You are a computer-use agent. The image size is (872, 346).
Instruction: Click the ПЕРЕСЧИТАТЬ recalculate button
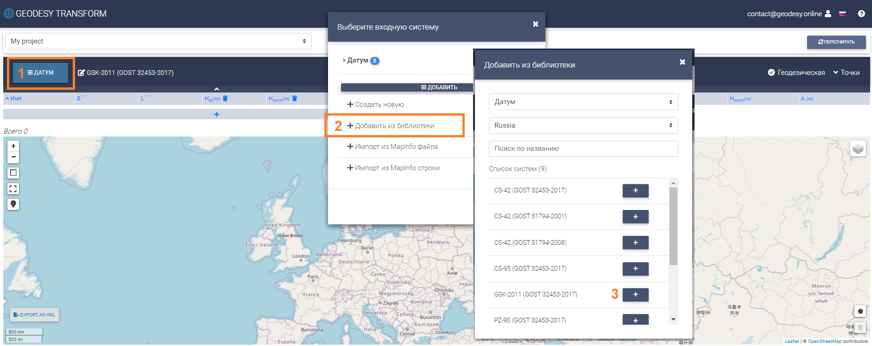coord(836,42)
